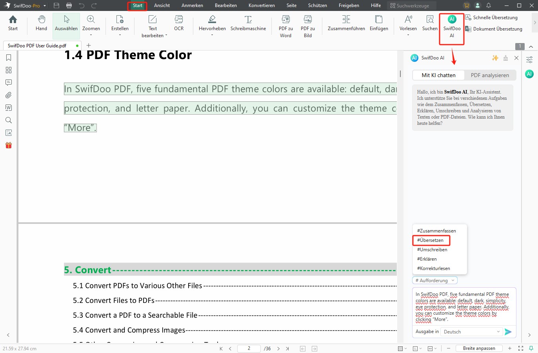Open the Bearbeiten ribbon tab
The height and width of the screenshot is (353, 538).
pos(226,5)
